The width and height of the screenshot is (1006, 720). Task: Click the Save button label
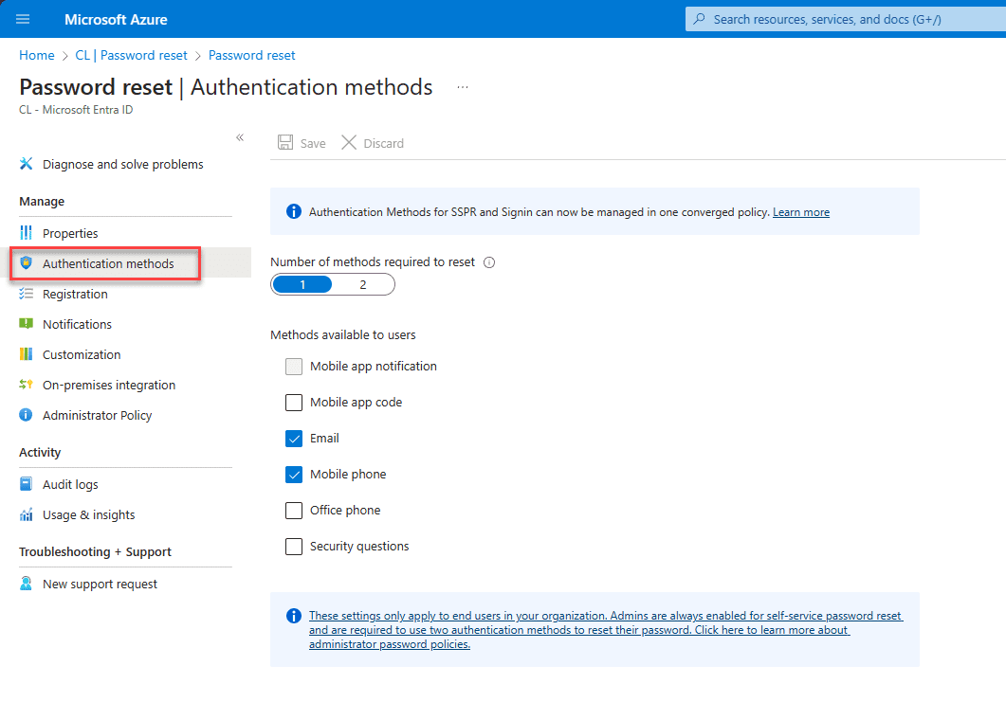(x=313, y=143)
